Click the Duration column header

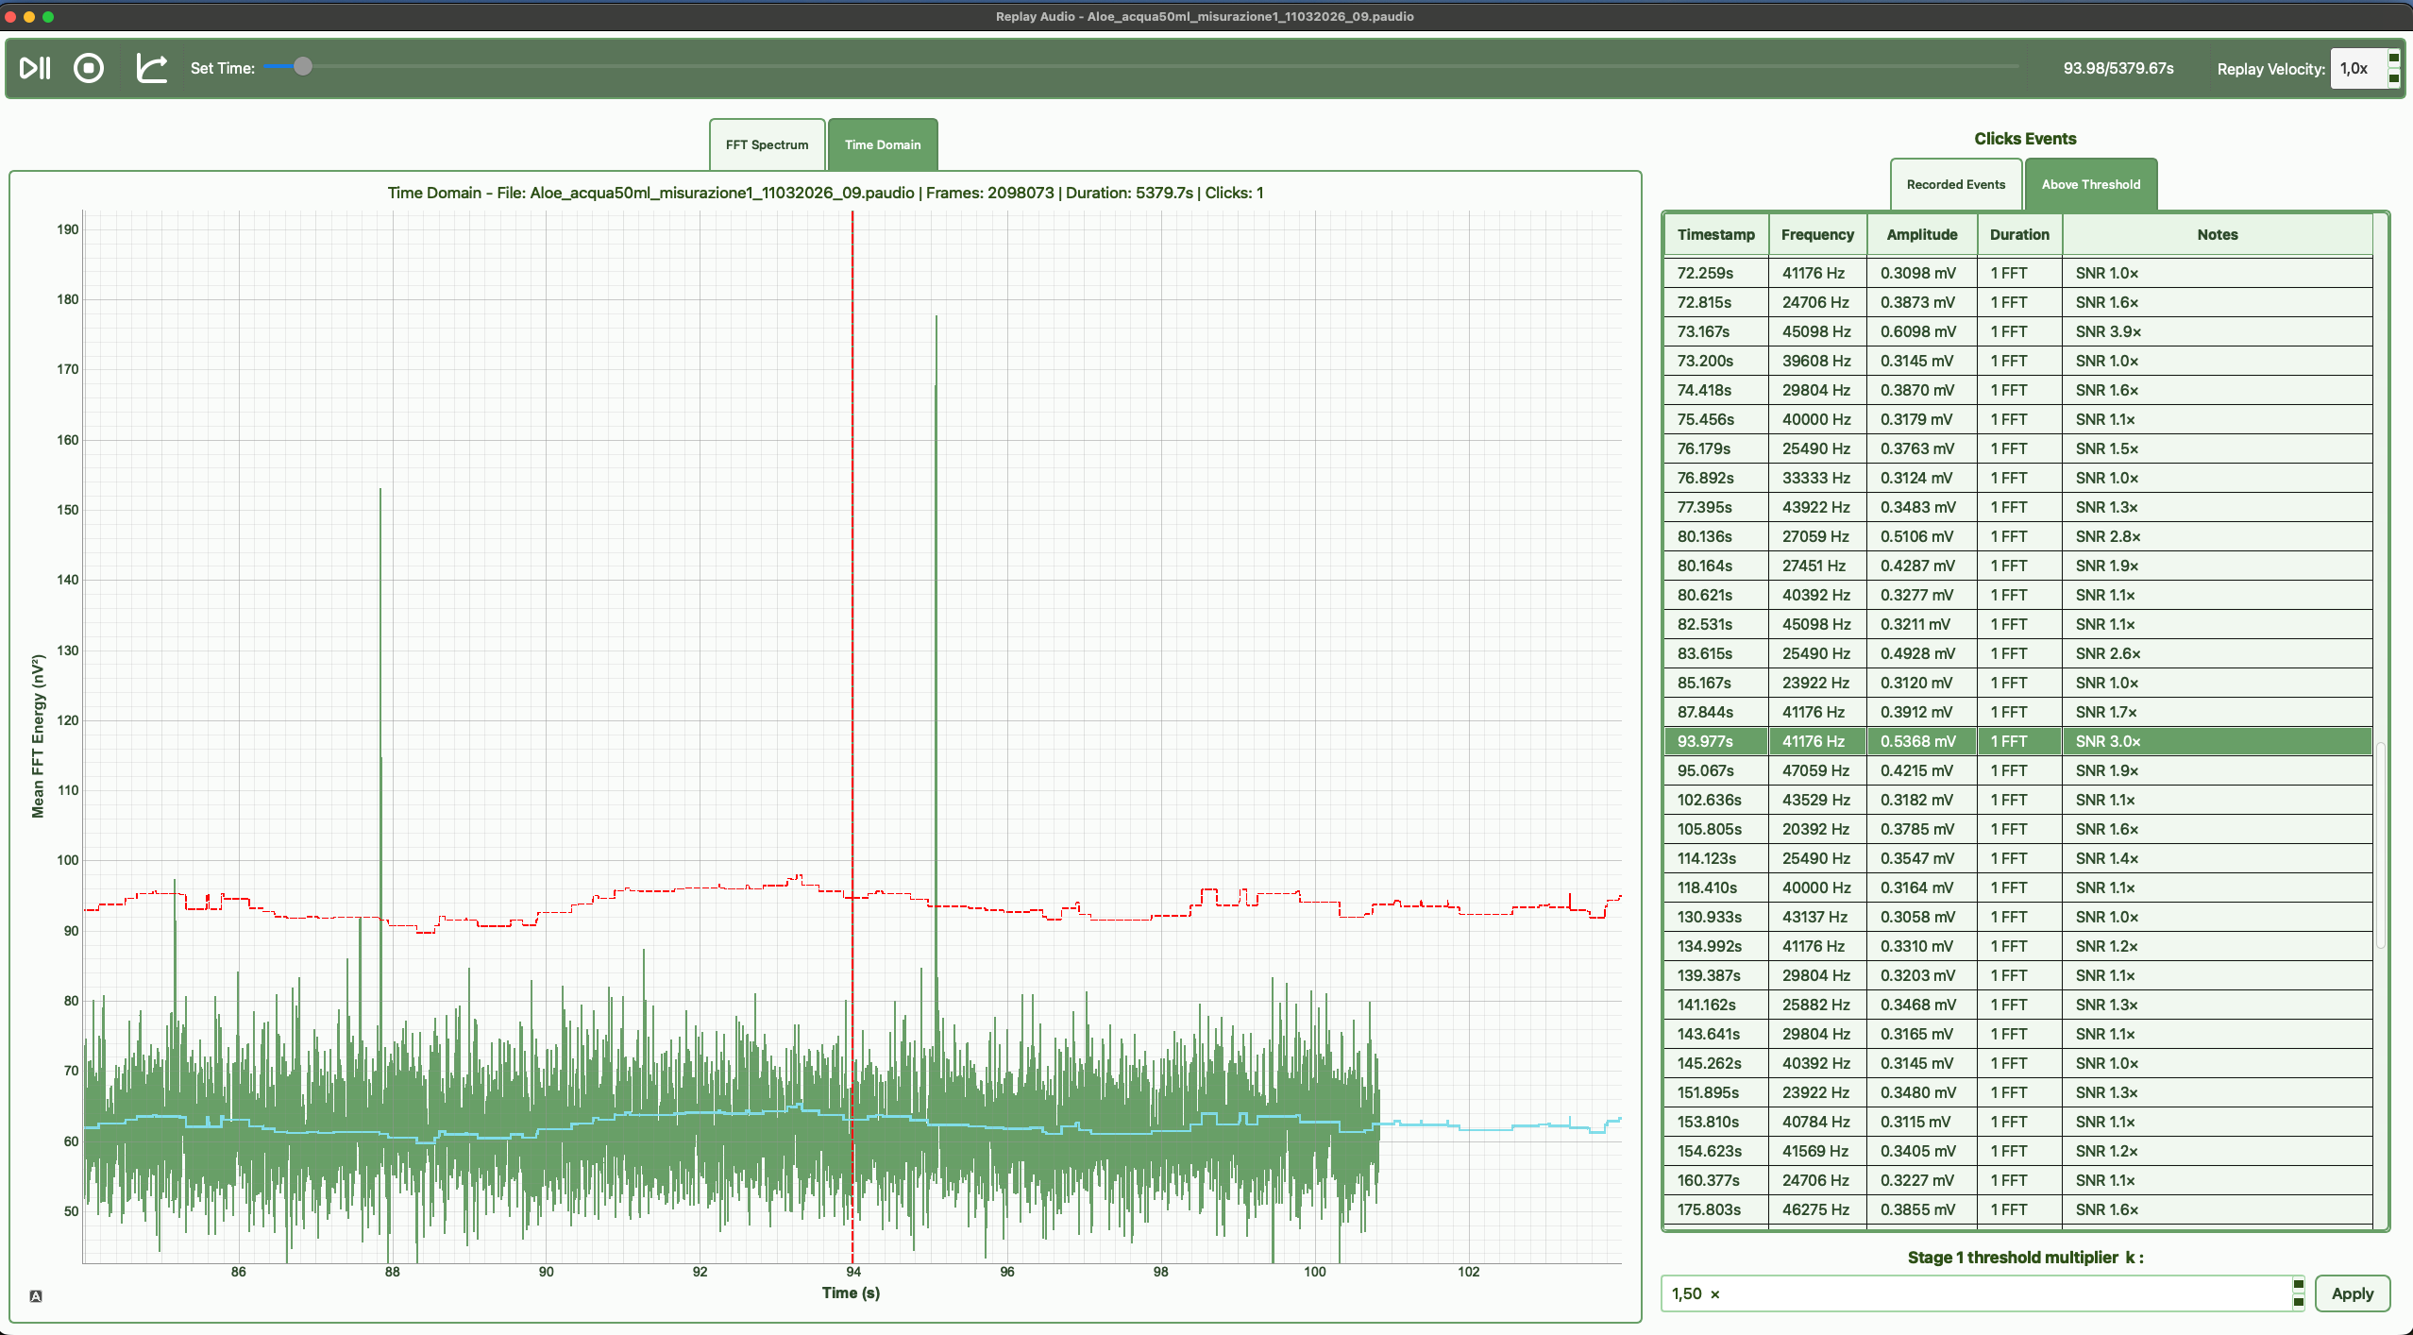click(2019, 234)
